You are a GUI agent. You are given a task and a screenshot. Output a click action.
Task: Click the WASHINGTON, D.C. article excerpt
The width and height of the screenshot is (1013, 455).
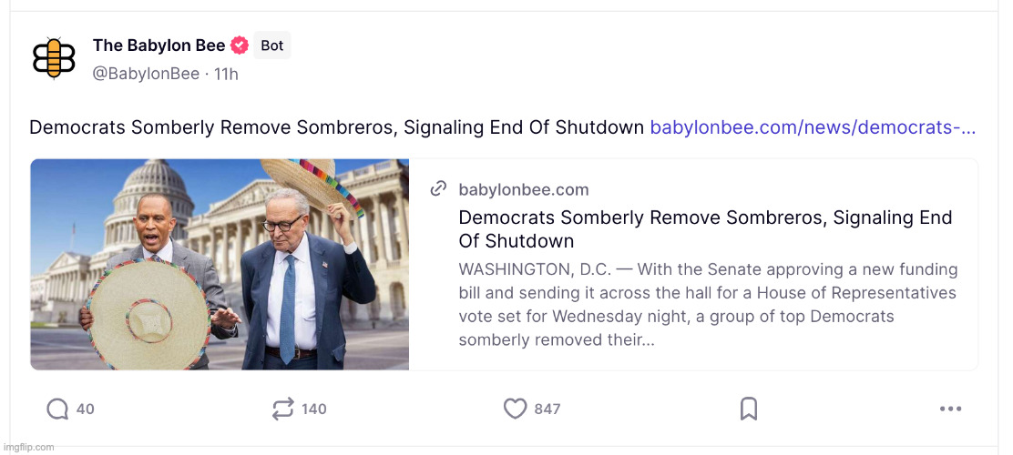pos(708,305)
